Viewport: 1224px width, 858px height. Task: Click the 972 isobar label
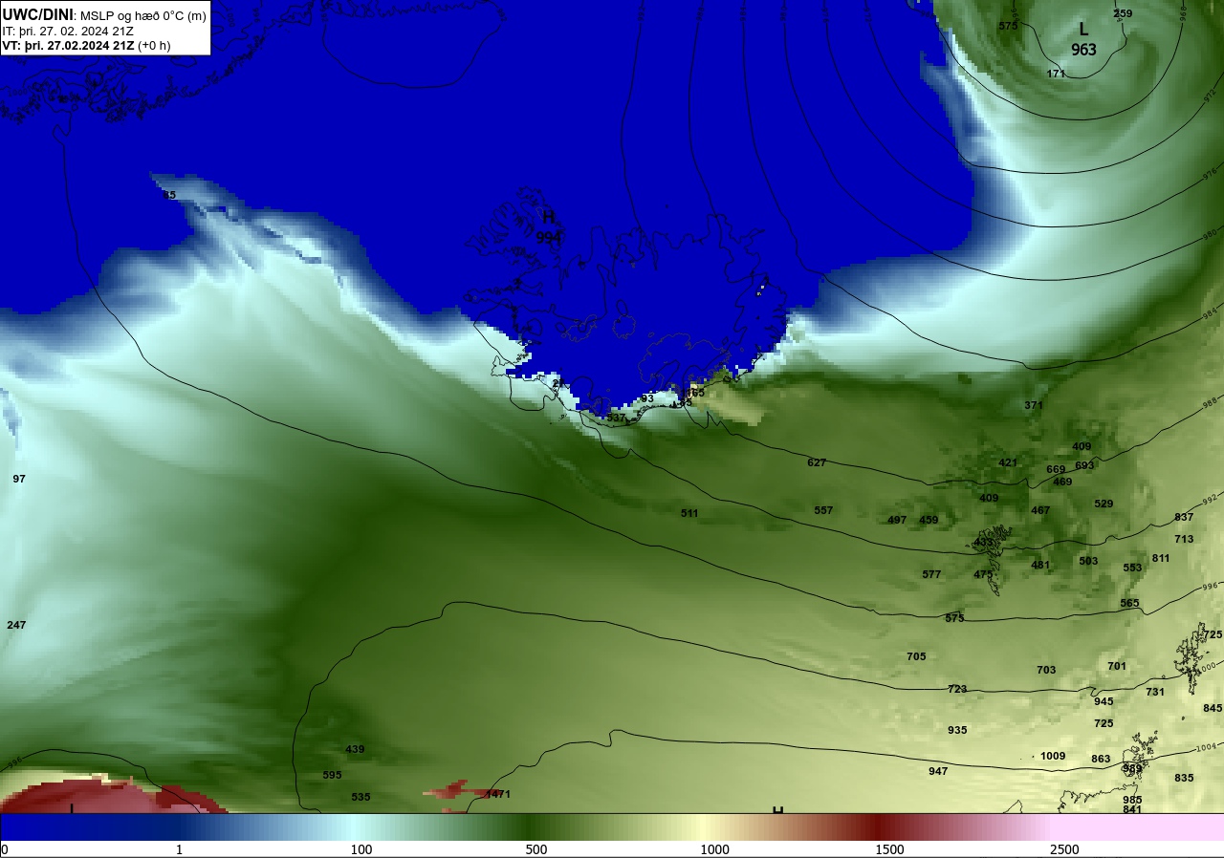coord(1209,97)
